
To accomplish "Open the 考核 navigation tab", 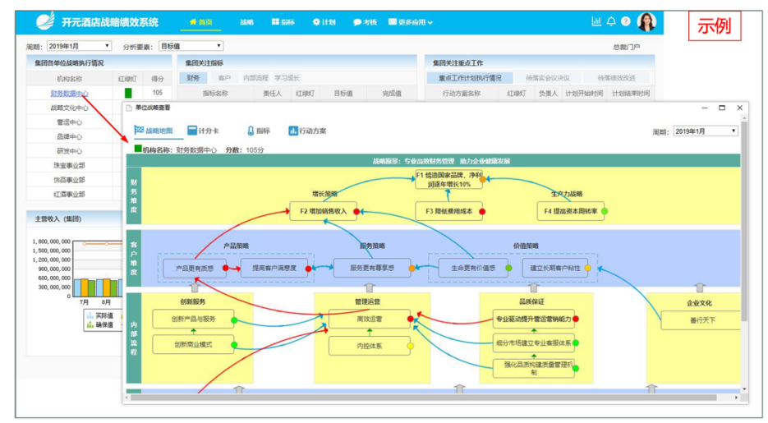I will 365,22.
